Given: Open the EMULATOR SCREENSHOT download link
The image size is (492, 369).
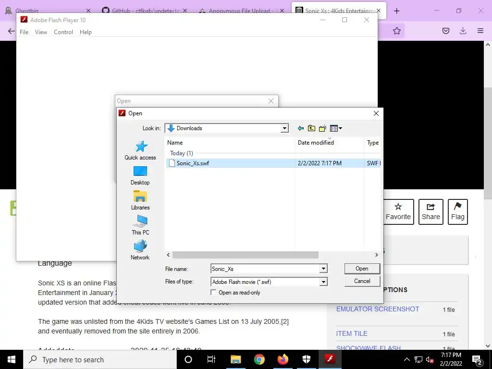Looking at the screenshot, I should [x=378, y=309].
